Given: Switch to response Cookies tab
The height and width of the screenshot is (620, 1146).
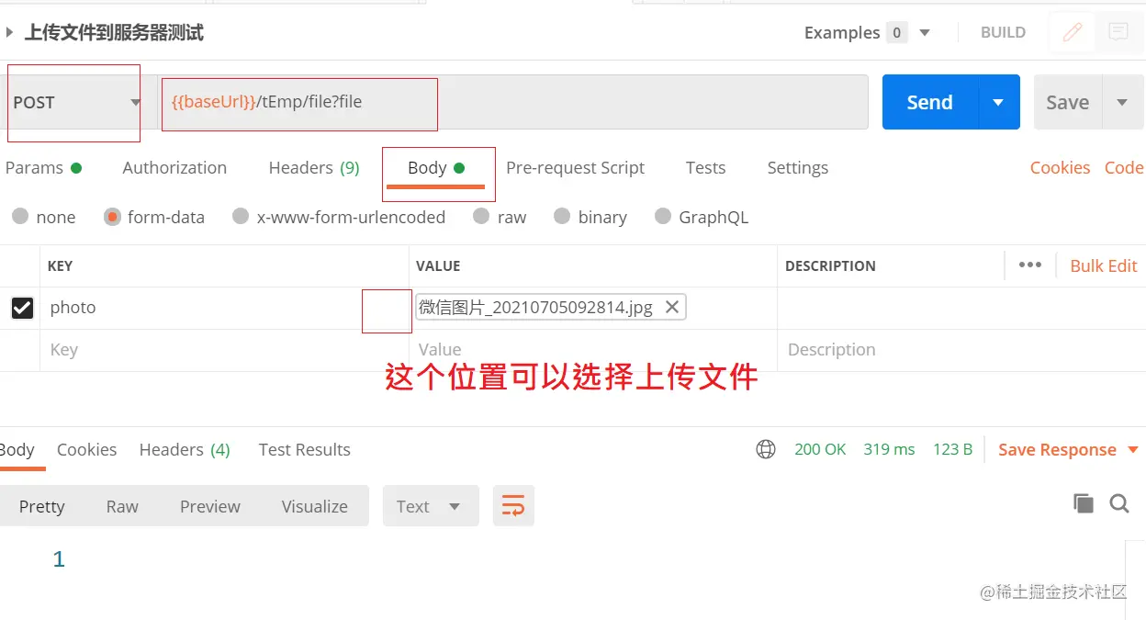Looking at the screenshot, I should pos(86,449).
